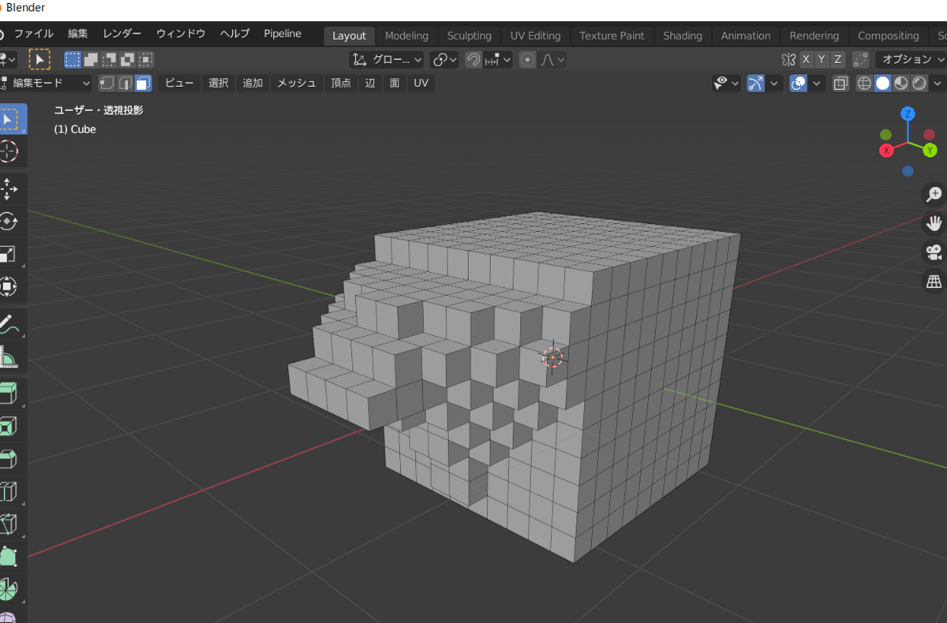Expand gizmo options arrow

pos(775,83)
